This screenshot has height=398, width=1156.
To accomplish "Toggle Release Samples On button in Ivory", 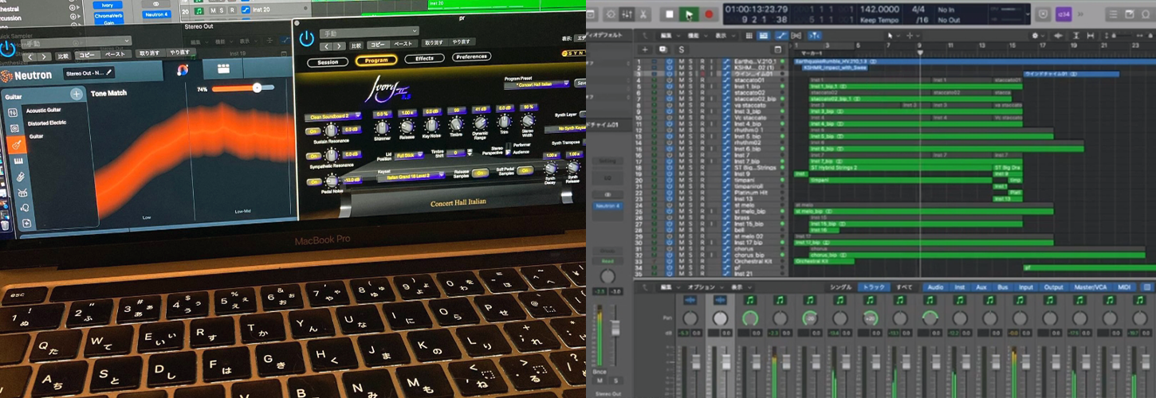I will [482, 173].
